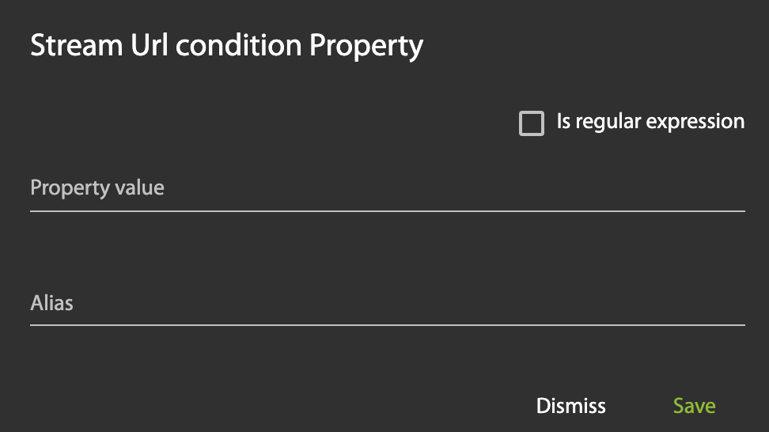Tick the square box beside 'Is regular expression'

(x=532, y=123)
